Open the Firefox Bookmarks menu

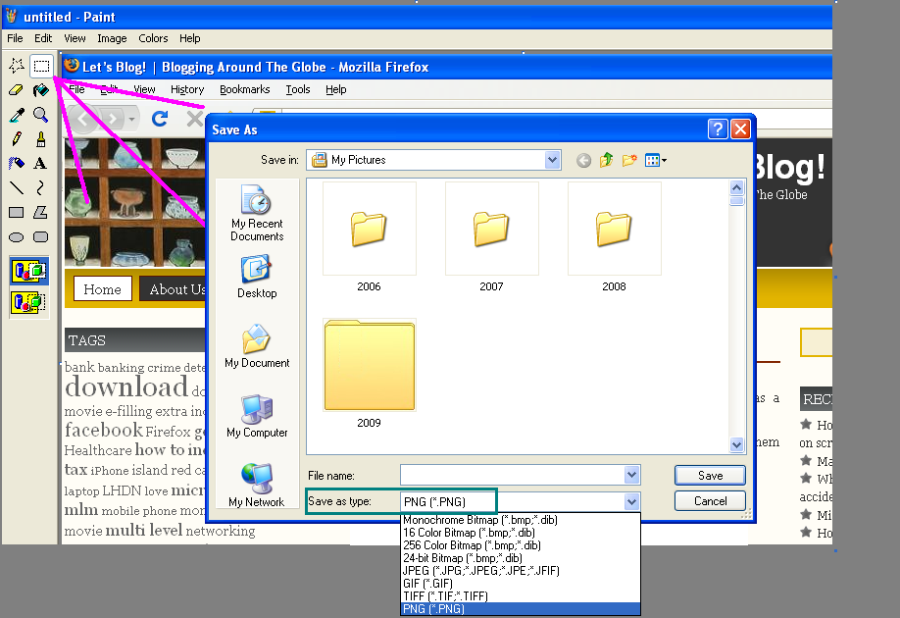point(244,89)
